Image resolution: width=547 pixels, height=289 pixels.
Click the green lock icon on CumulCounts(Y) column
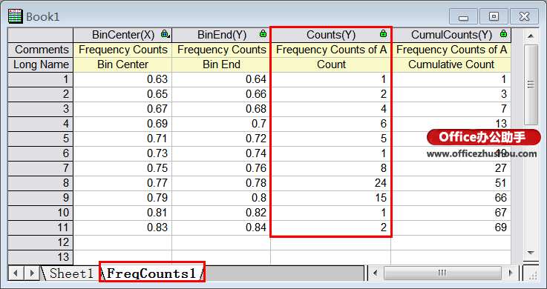(x=503, y=34)
